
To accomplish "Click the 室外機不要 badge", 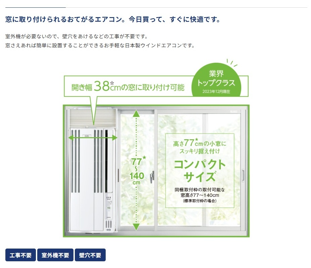I will click(55, 255).
